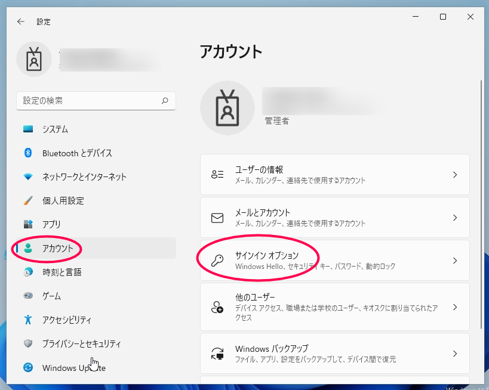The width and height of the screenshot is (489, 390).
Task: Open サインイン オプション via its chevron
Action: pos(455,261)
